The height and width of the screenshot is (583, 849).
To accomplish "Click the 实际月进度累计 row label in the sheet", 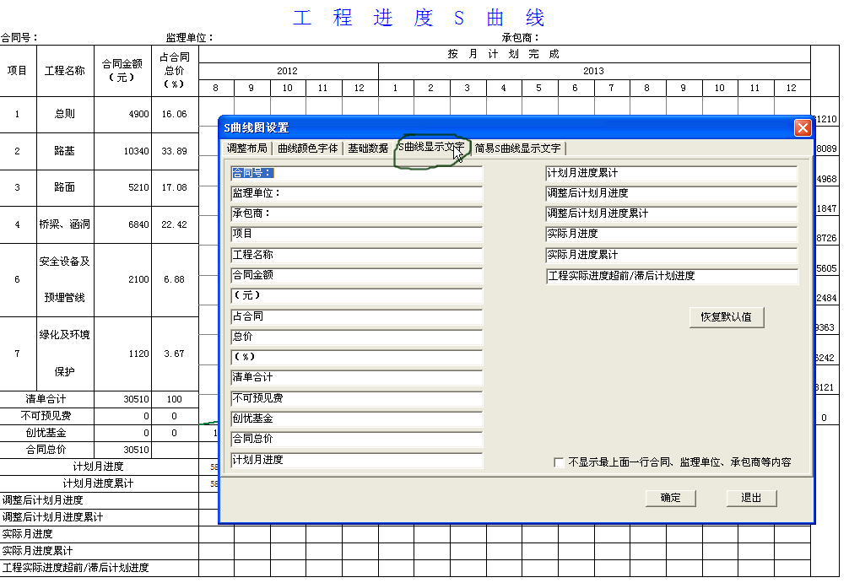I will [x=99, y=551].
